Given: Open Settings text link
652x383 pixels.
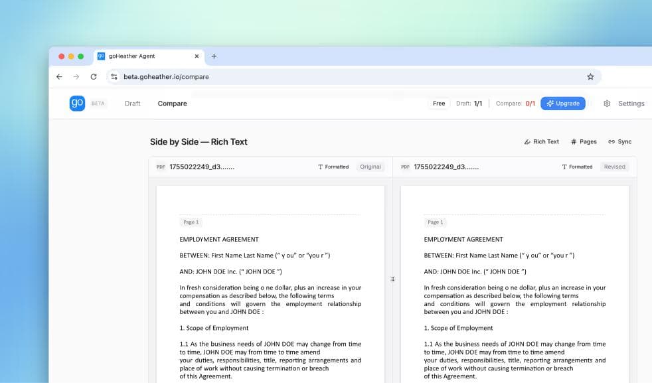Looking at the screenshot, I should [x=631, y=104].
